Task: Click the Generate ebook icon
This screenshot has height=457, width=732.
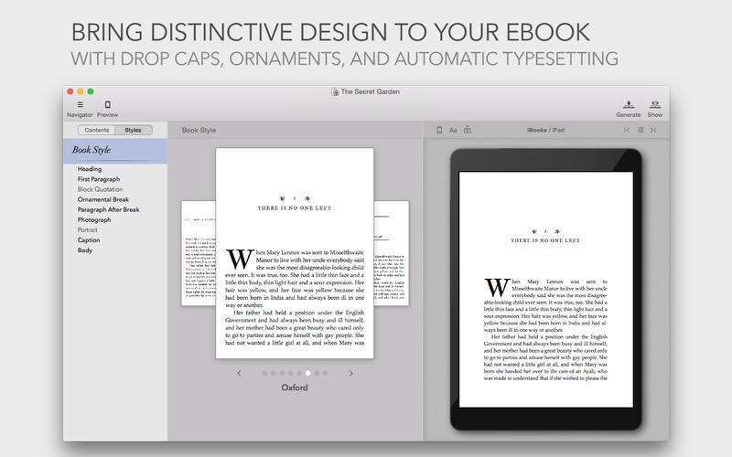Action: (x=629, y=104)
